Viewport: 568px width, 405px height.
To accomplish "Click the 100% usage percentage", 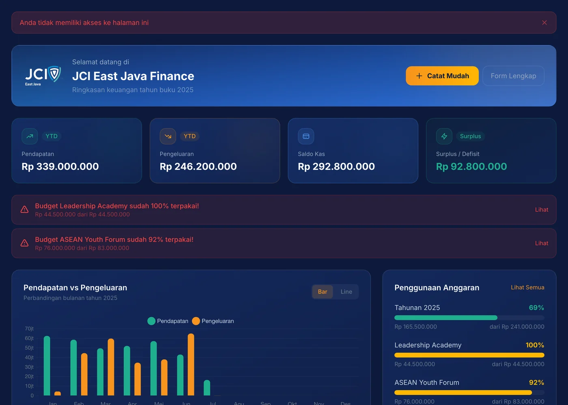I will click(x=535, y=345).
